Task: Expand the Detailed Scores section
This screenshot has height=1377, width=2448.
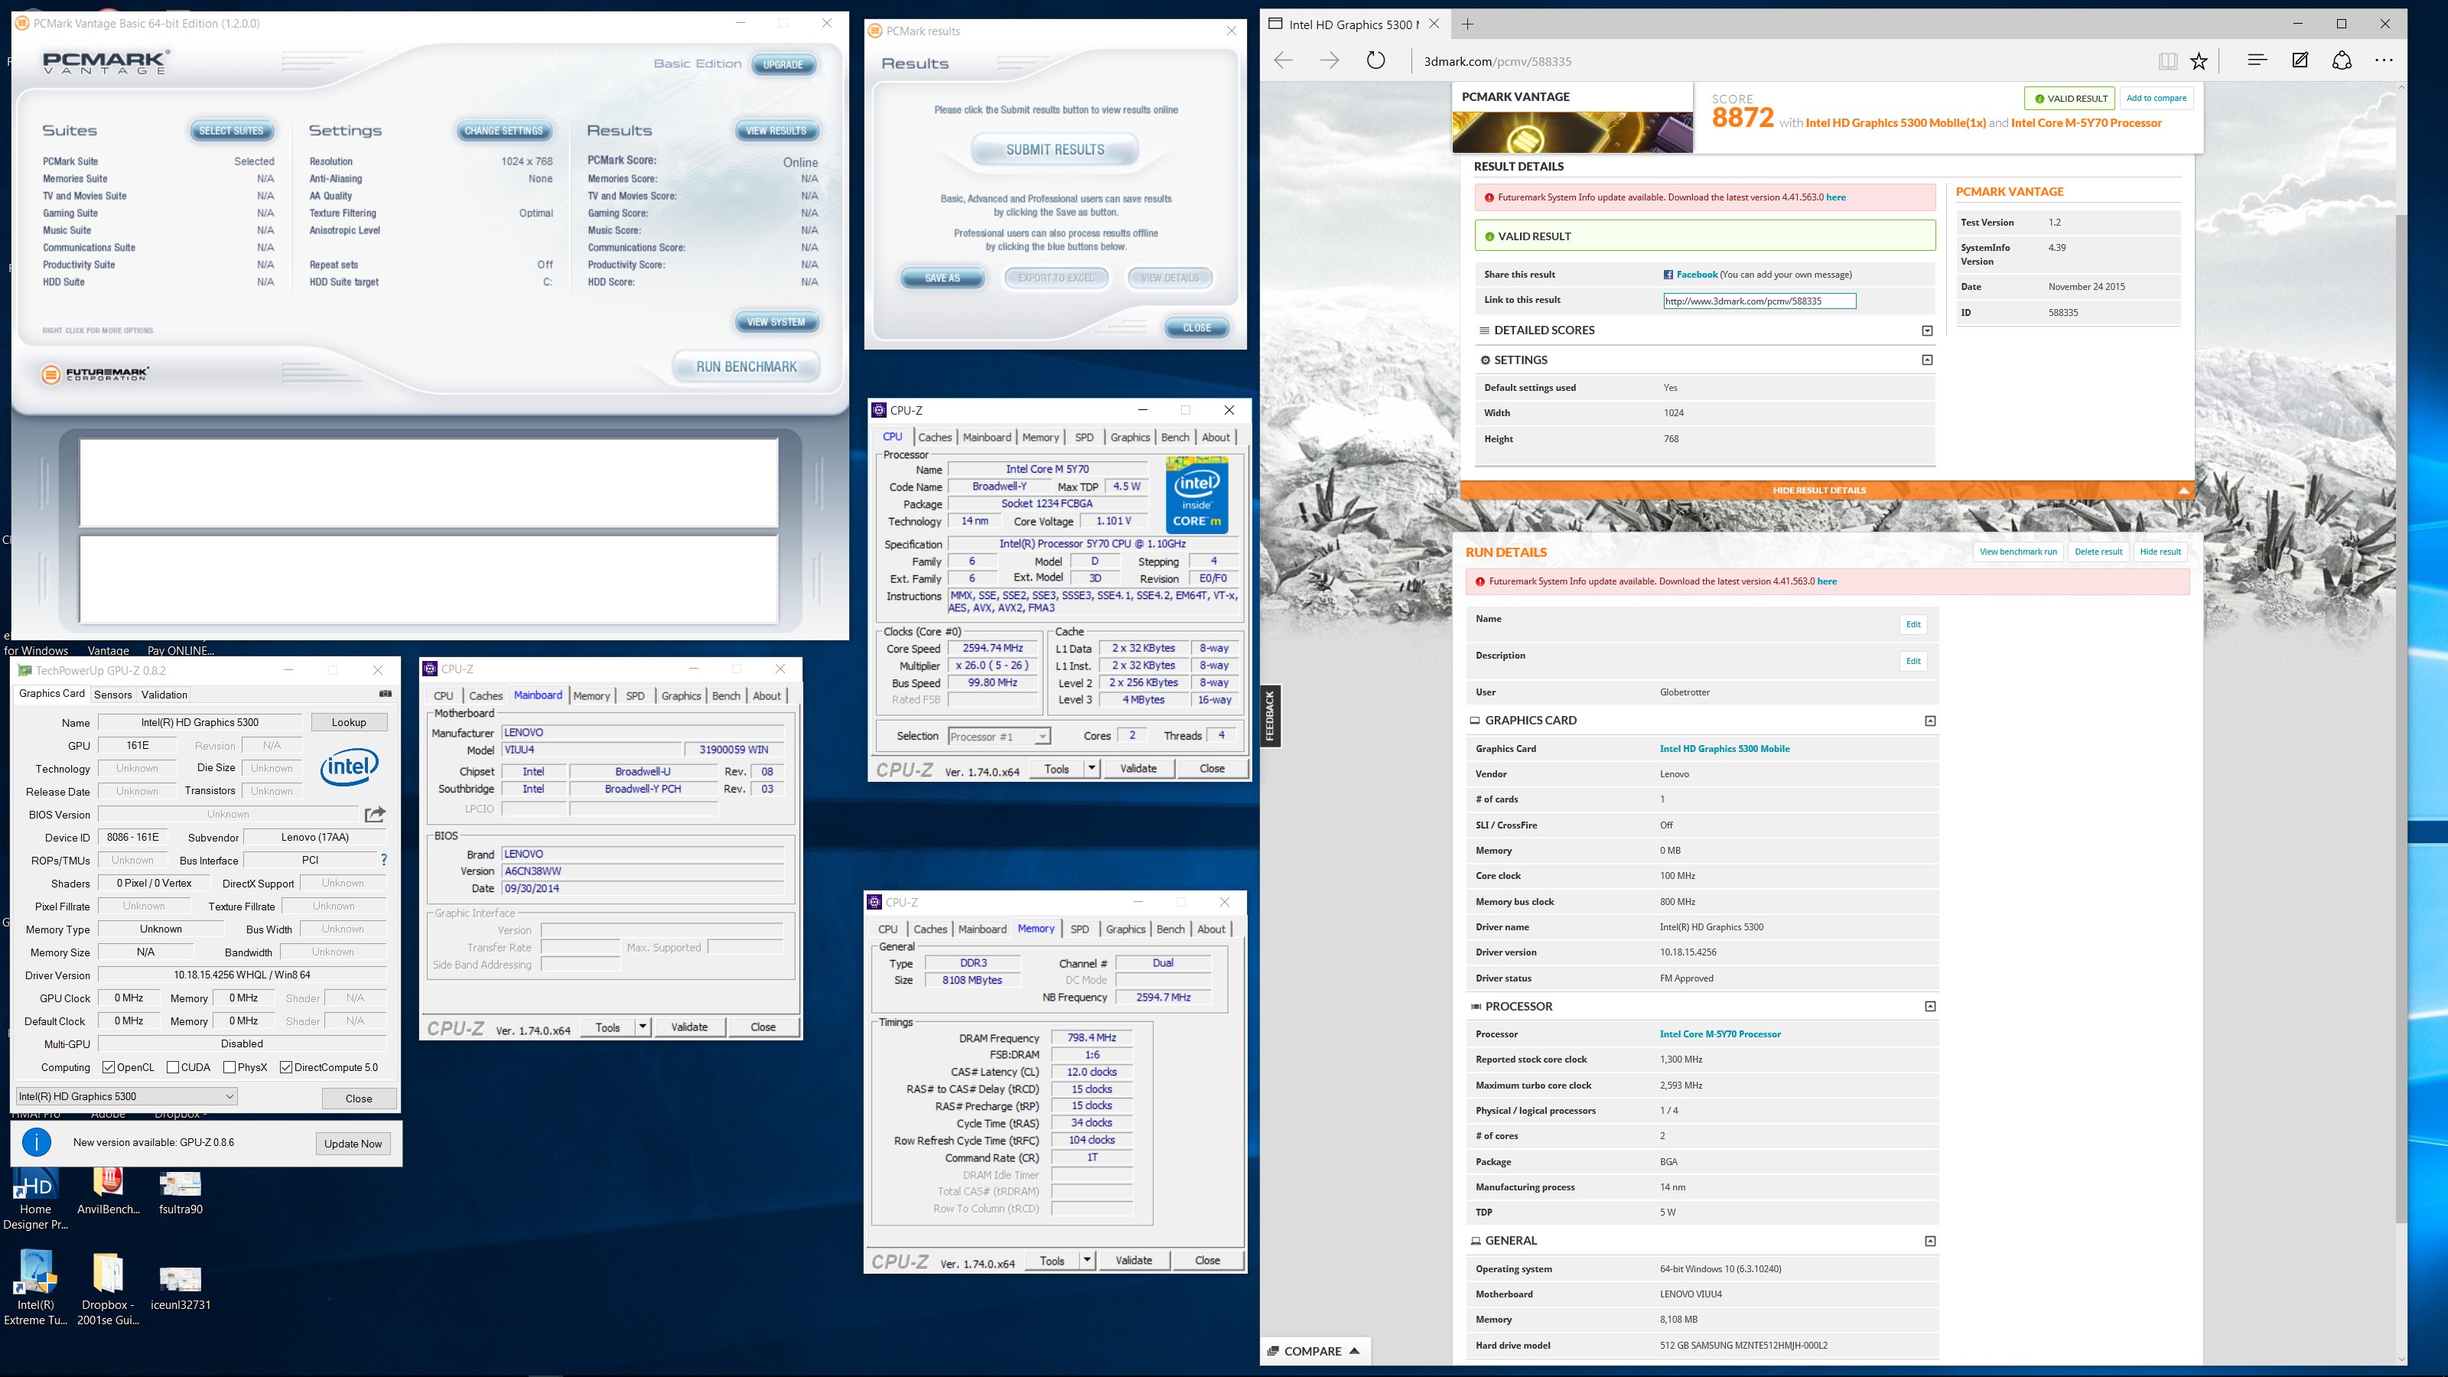Action: [x=1927, y=330]
